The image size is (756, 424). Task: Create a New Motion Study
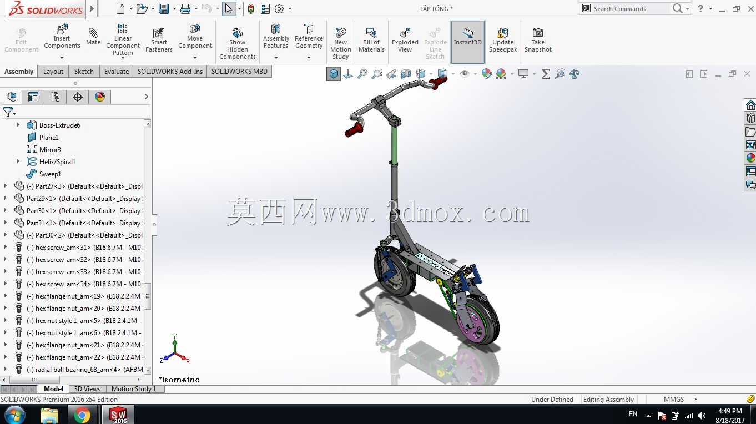click(x=341, y=43)
